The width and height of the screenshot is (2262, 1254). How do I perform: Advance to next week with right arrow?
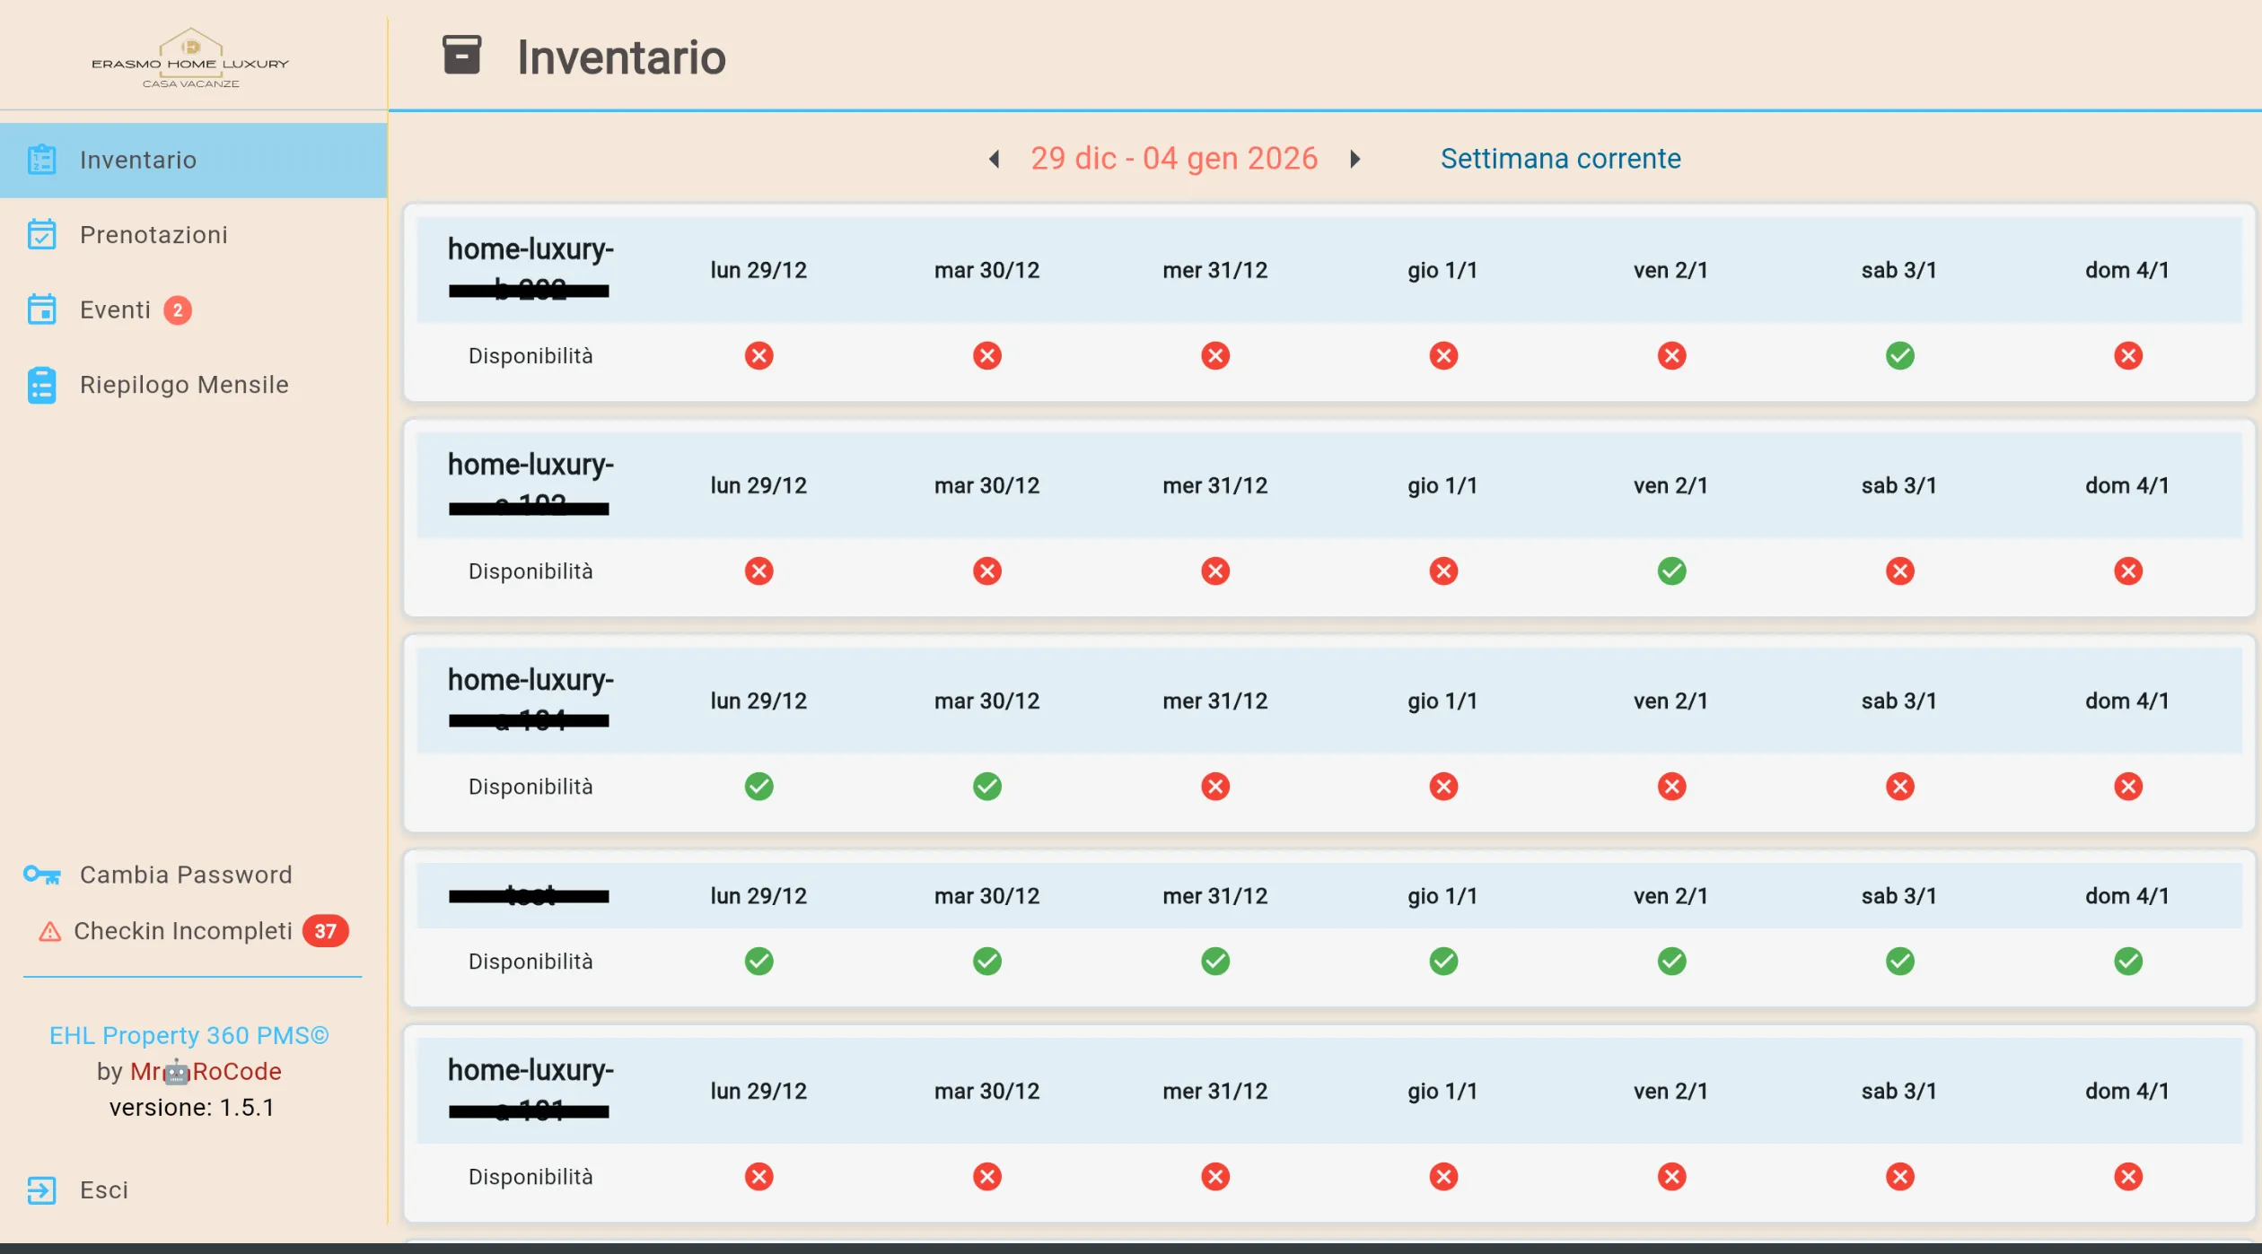(x=1355, y=159)
